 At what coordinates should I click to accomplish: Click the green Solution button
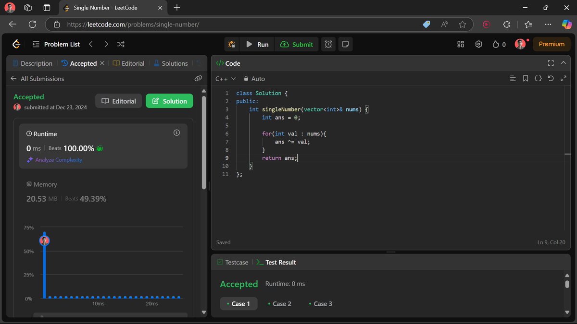pyautogui.click(x=169, y=101)
